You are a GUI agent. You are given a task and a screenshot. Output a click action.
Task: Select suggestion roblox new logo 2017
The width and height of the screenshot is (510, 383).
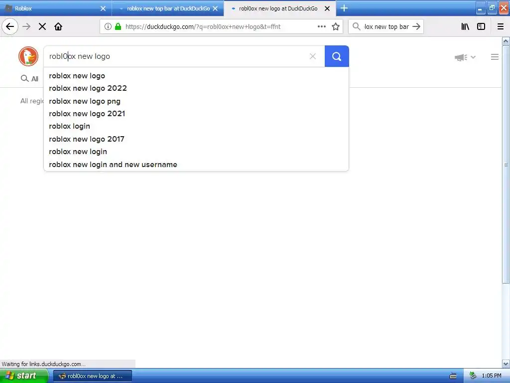[x=87, y=139]
